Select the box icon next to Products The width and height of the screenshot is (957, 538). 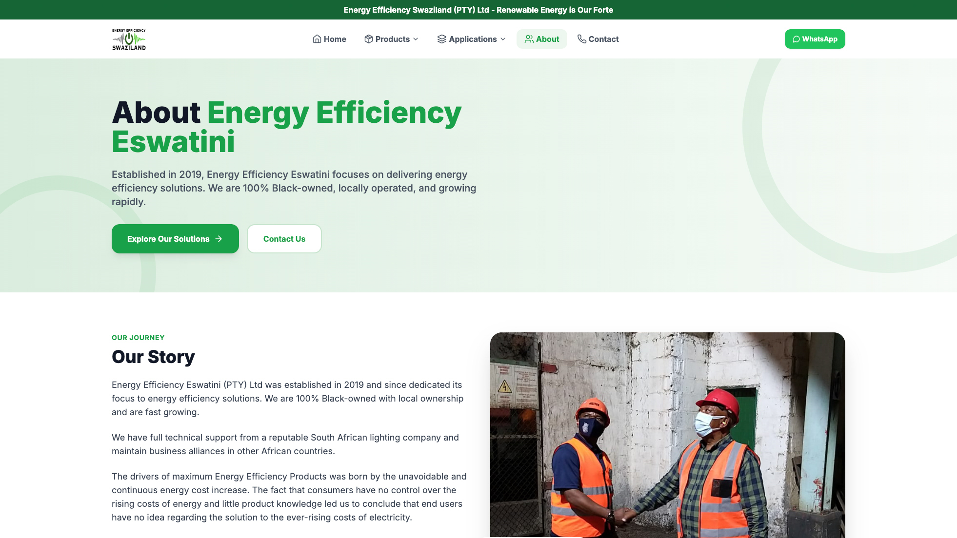tap(368, 39)
